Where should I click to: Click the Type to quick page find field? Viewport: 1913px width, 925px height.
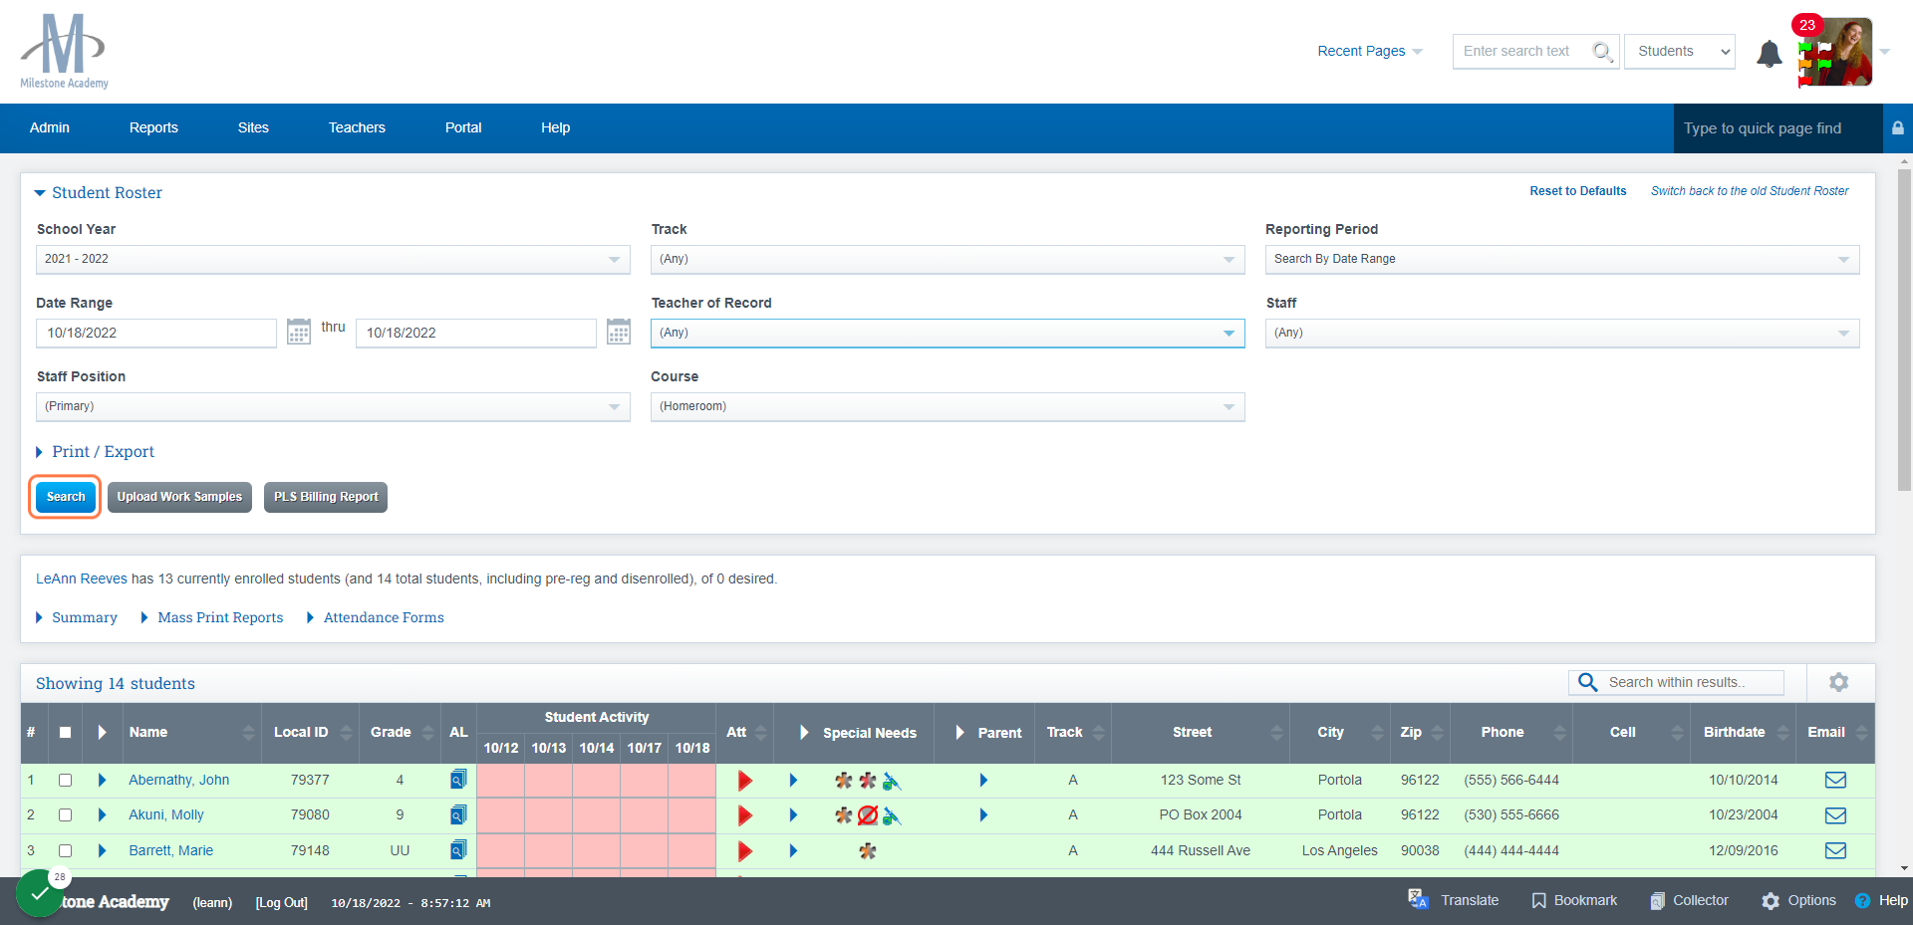(1777, 127)
